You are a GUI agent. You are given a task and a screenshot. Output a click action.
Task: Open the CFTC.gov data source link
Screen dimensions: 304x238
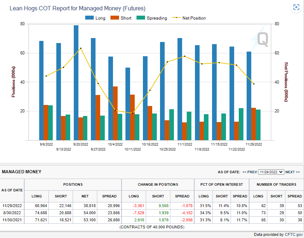[x=294, y=234]
